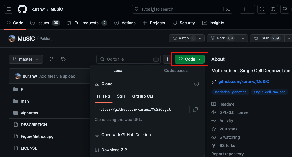Switch to the Codespaces tab
Viewport: 292px width, 157px height.
pos(176,71)
